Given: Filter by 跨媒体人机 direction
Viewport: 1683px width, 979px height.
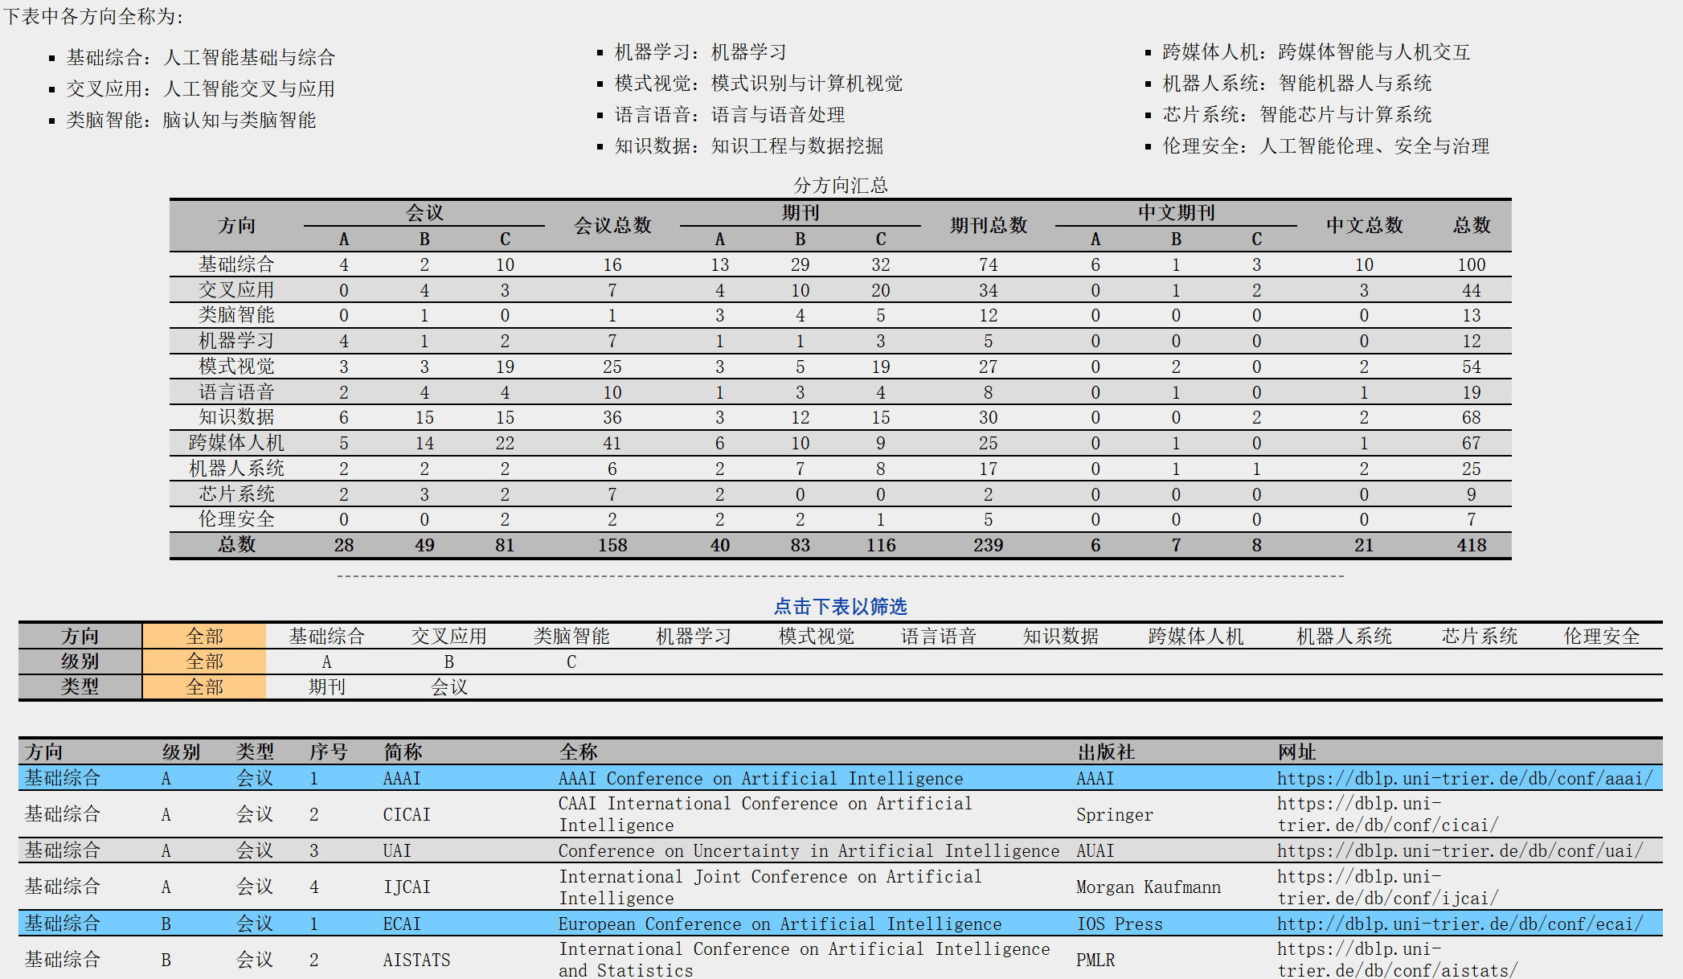Looking at the screenshot, I should (1195, 637).
